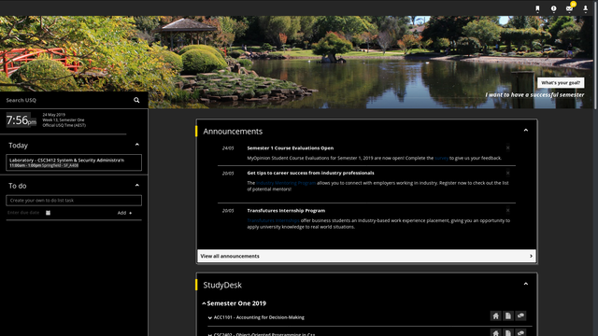Collapse the To do panel
This screenshot has width=598, height=336.
click(x=137, y=185)
